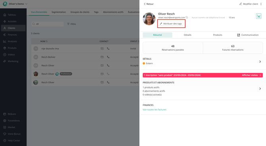
Task: Click Oliver Resch's profile photo
Action: click(x=149, y=19)
